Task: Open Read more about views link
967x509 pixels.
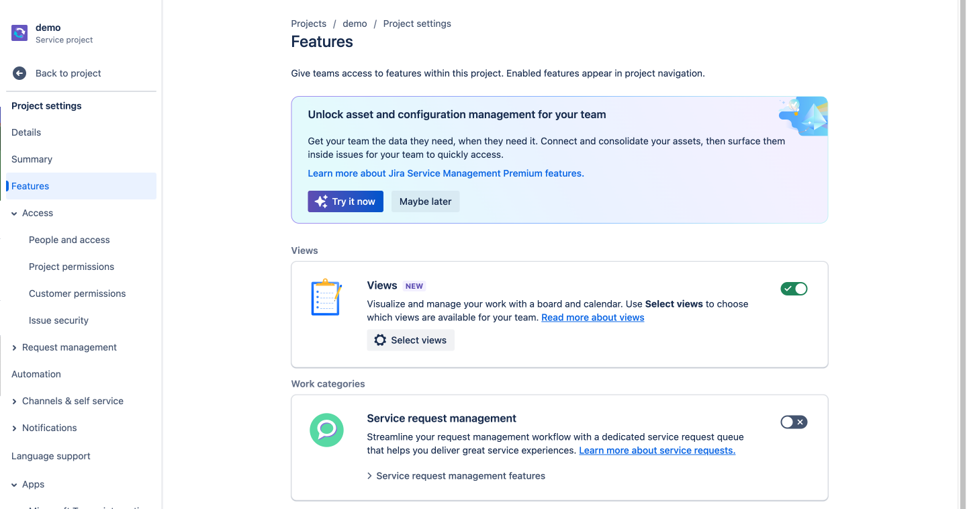Action: (593, 318)
